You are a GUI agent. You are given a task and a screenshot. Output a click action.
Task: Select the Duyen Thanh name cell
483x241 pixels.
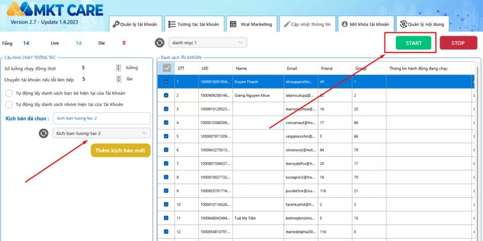(x=258, y=82)
